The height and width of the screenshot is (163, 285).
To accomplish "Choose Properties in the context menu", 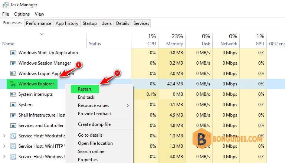I will (x=88, y=160).
